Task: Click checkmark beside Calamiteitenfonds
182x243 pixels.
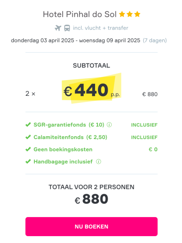Action: (28, 137)
